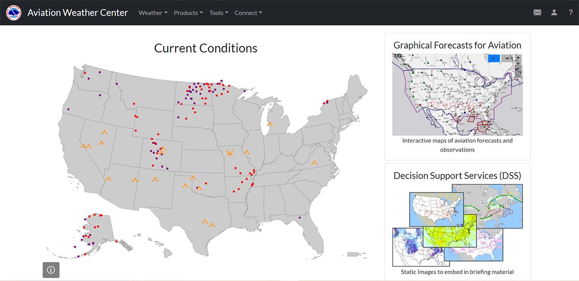Click the DSS static images collage thumbnail
The image size is (579, 281).
click(x=457, y=225)
